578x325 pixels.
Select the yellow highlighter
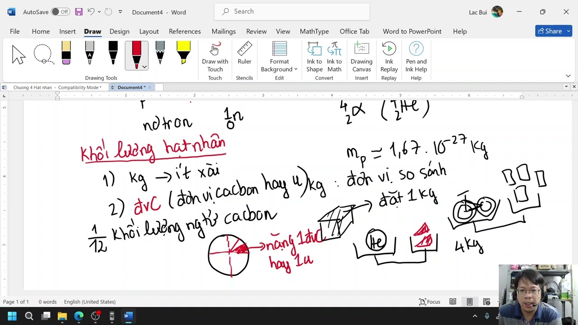183,53
